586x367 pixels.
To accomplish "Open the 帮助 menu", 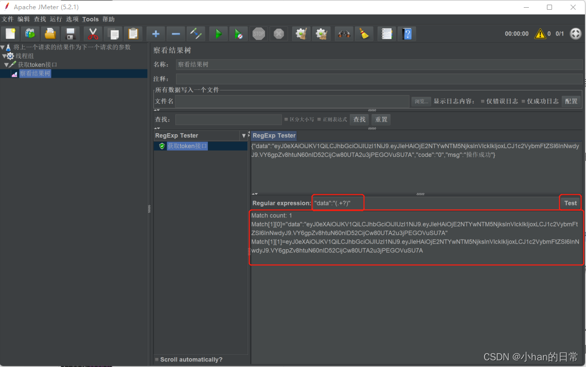I will click(109, 19).
